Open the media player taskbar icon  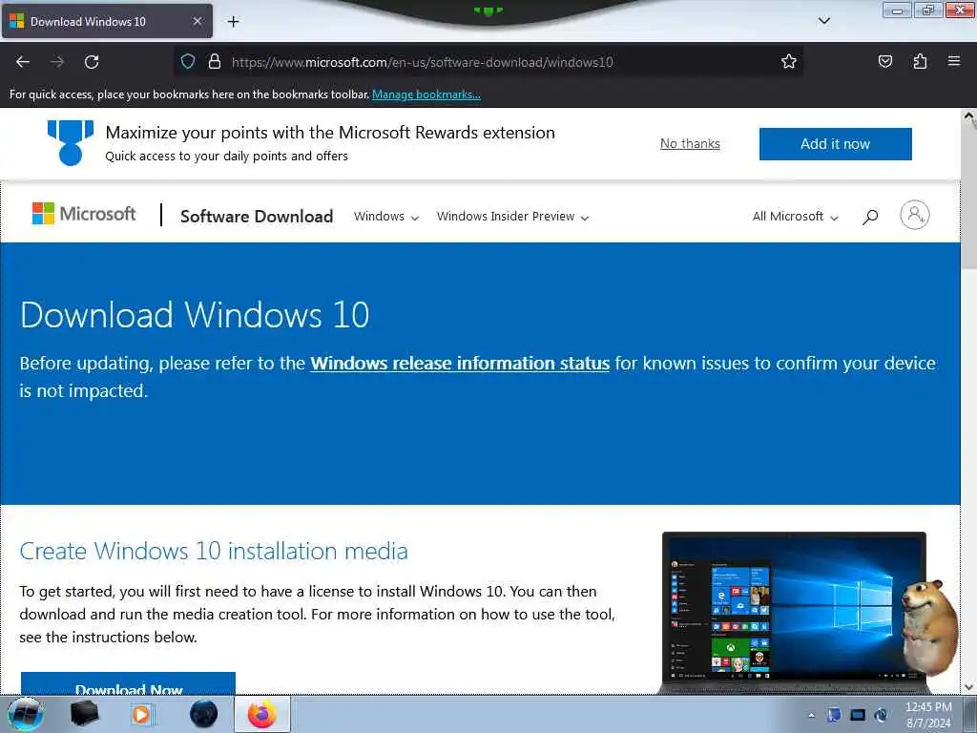[x=142, y=714]
